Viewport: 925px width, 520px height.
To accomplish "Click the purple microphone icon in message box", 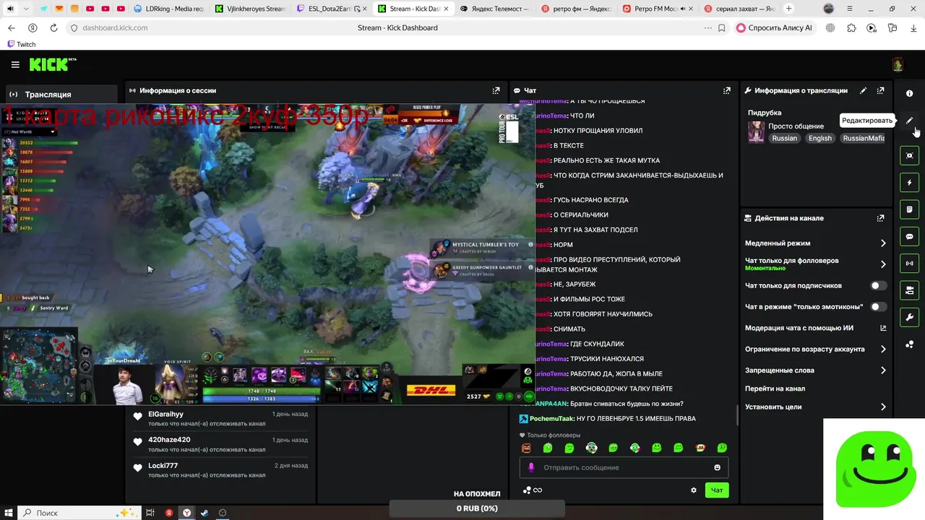I will point(531,467).
